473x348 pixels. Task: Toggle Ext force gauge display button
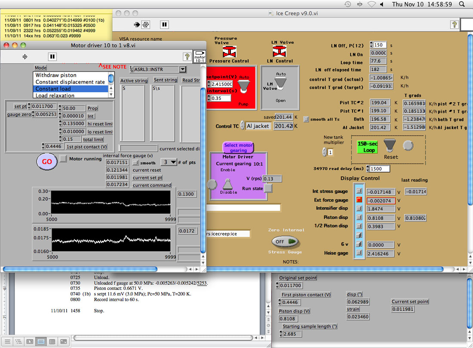359,200
